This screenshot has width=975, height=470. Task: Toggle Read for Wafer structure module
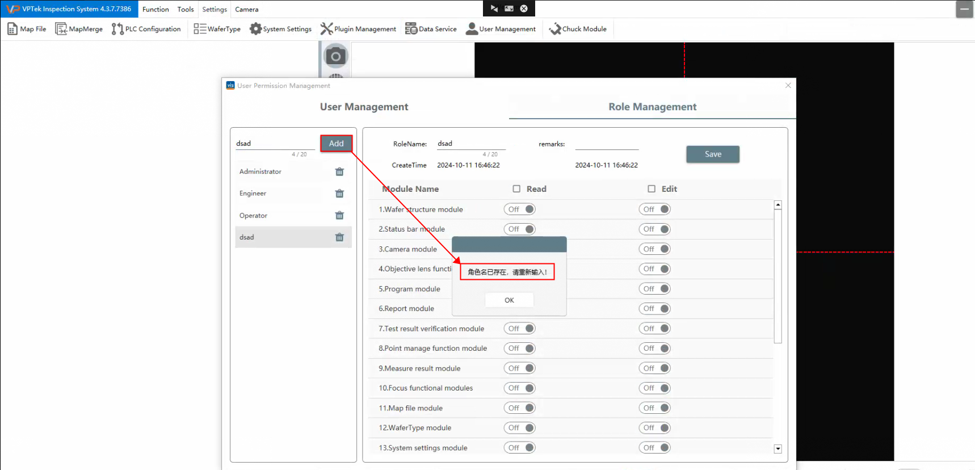520,209
